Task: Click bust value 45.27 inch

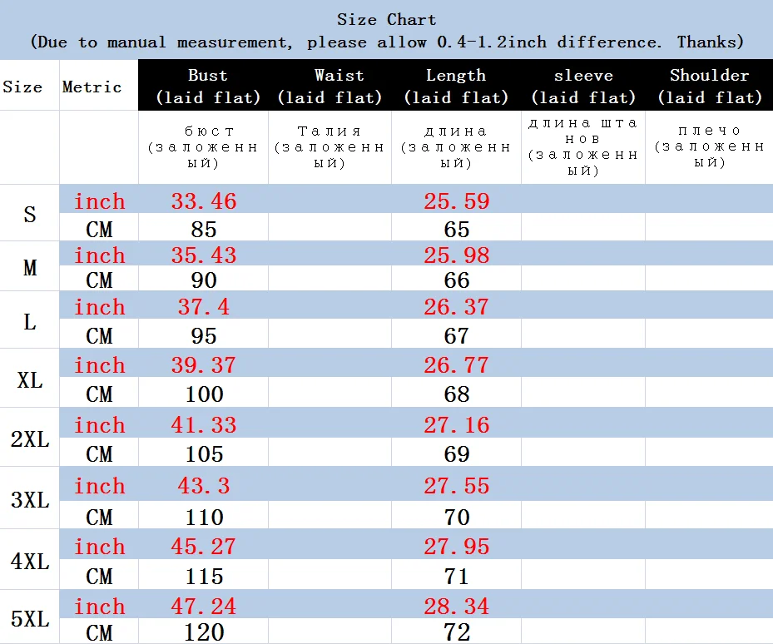Action: pyautogui.click(x=204, y=547)
